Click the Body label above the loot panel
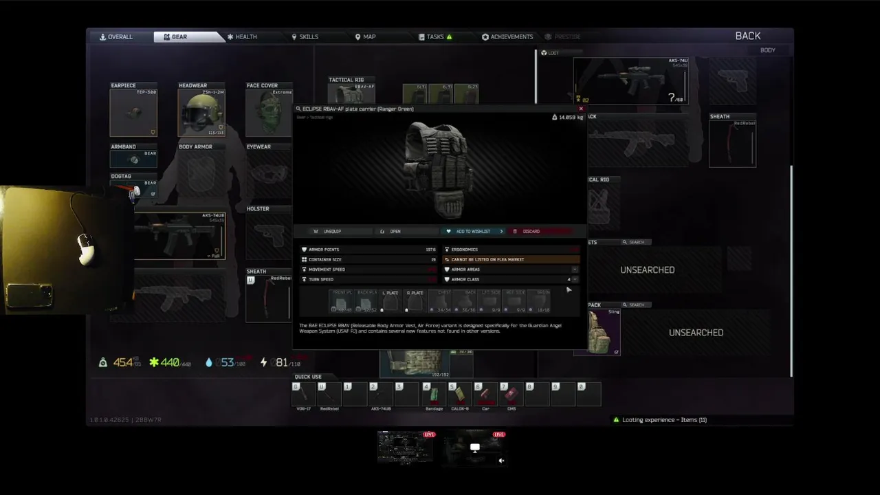 tap(767, 50)
